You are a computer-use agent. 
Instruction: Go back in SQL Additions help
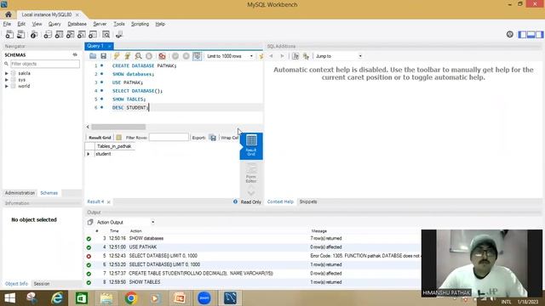271,56
